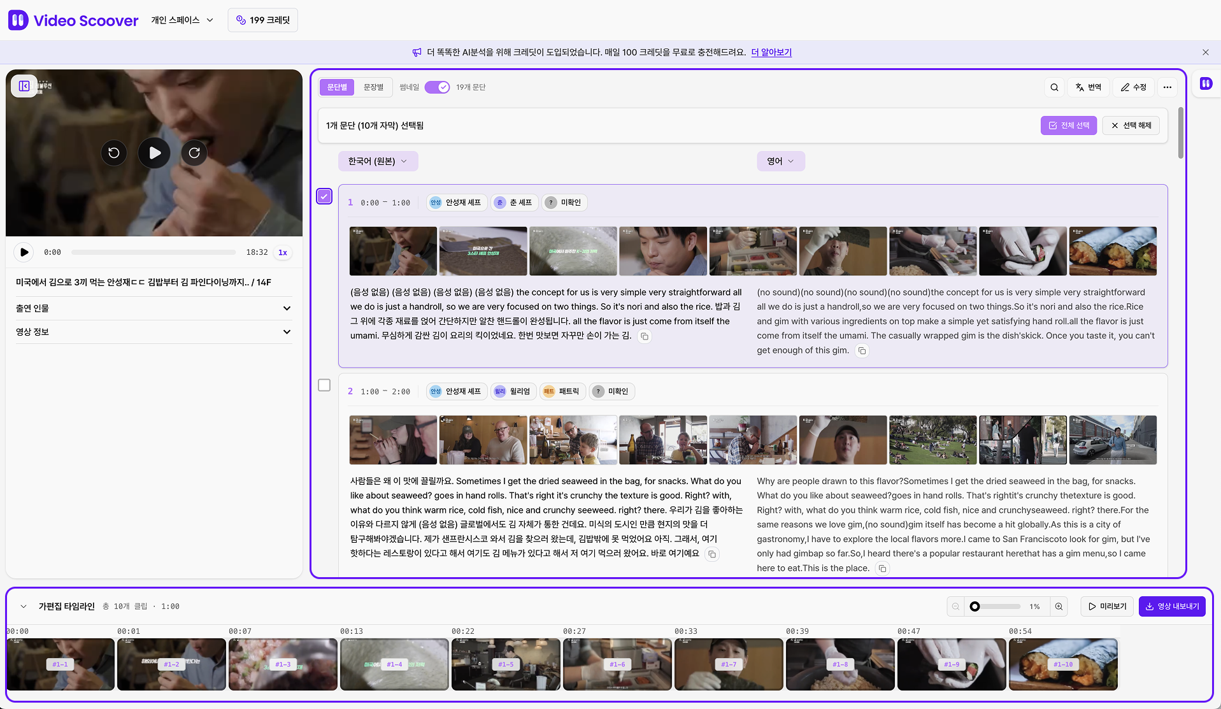Close the credit announcement banner

(x=1205, y=52)
